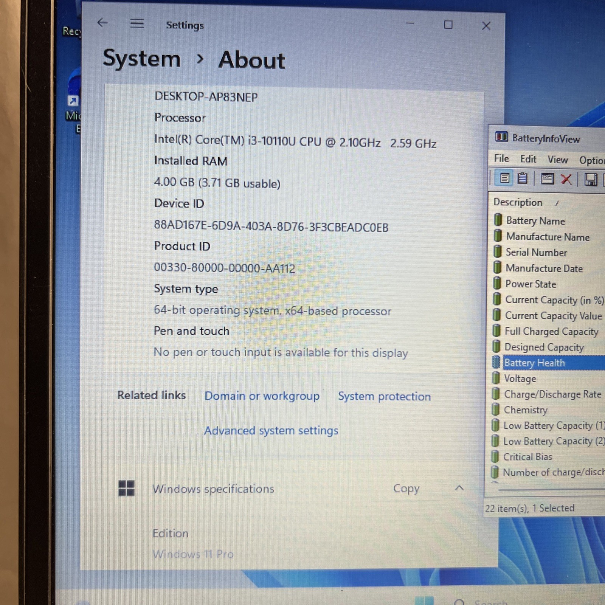
Task: Click battery icon beside Serial Number
Action: tap(498, 251)
